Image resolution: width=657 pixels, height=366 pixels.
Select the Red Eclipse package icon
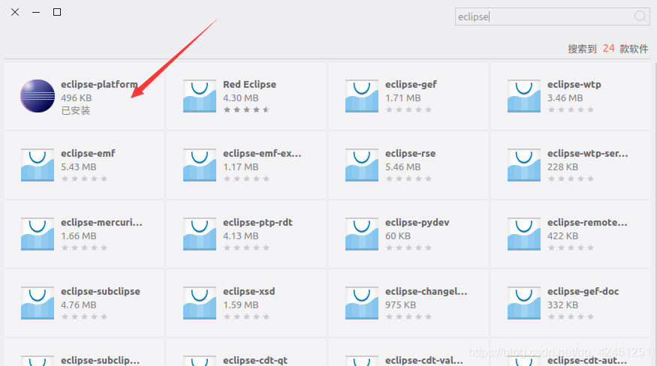click(200, 96)
